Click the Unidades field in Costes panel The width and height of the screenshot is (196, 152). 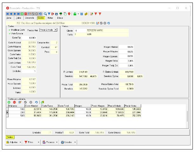pyautogui.click(x=29, y=71)
